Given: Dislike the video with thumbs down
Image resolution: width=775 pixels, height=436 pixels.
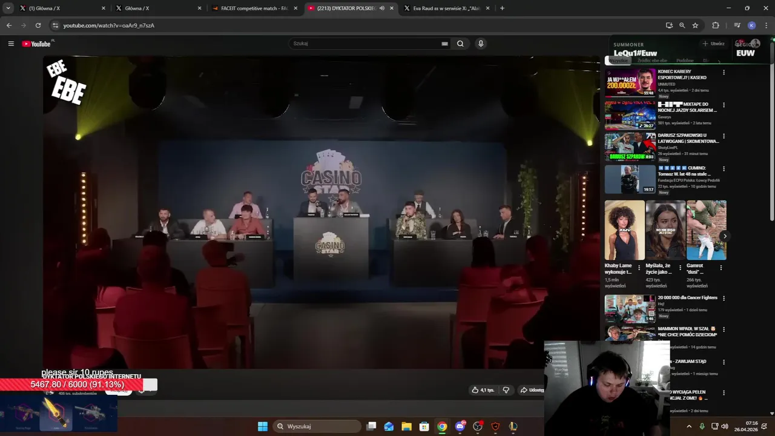Looking at the screenshot, I should click(x=506, y=390).
